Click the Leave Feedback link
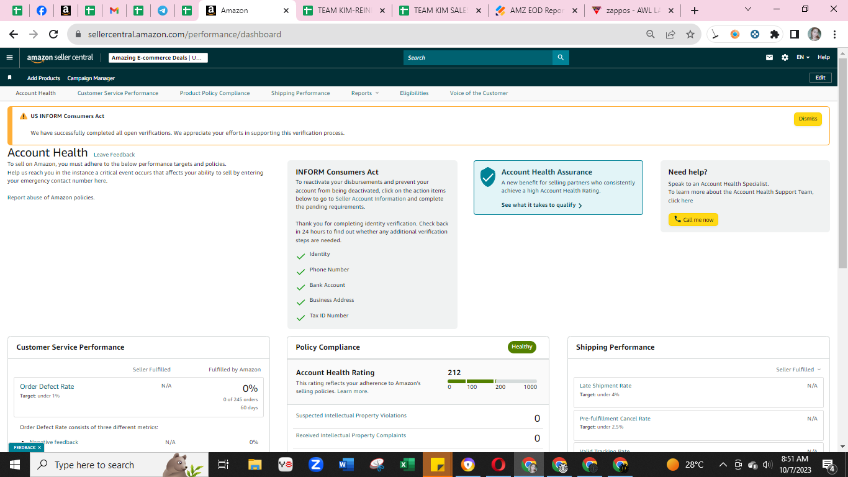The image size is (848, 477). (x=114, y=155)
